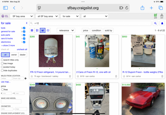166x115 pixels.
Task: Open the use map link
Action: click(x=6, y=82)
